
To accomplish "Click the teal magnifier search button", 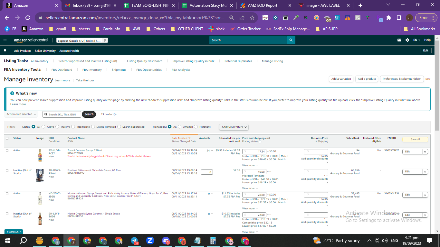I will (291, 40).
